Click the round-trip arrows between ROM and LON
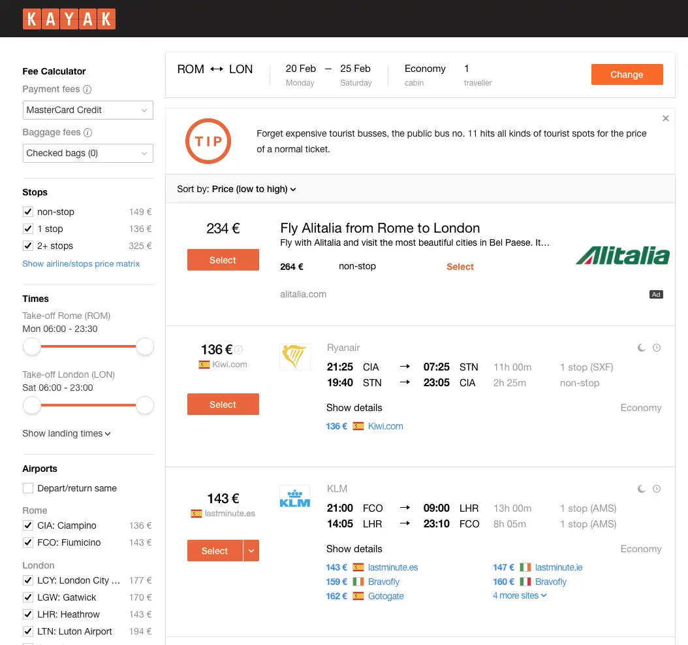The width and height of the screenshot is (688, 645). click(x=217, y=69)
